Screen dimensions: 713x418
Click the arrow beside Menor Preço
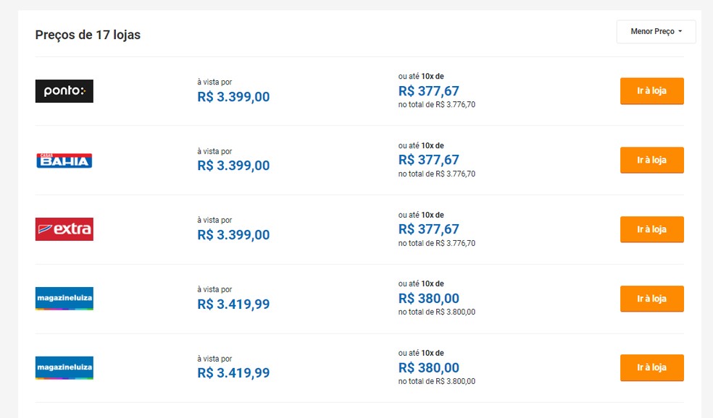tap(680, 32)
